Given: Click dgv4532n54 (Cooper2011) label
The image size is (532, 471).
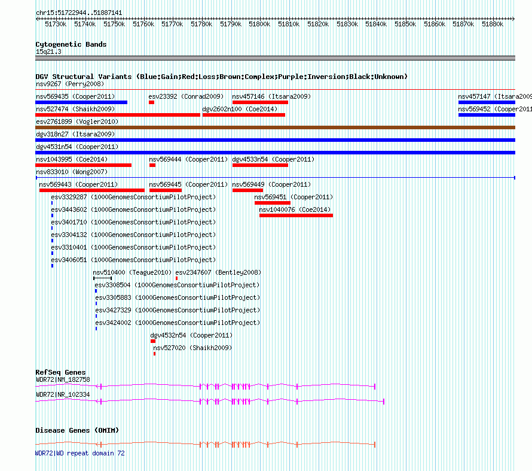Looking at the screenshot, I should (191, 335).
